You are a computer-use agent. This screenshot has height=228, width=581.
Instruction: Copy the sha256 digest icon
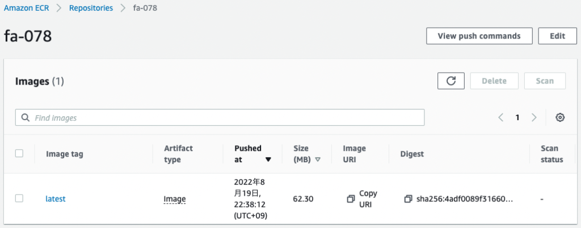pyautogui.click(x=408, y=199)
